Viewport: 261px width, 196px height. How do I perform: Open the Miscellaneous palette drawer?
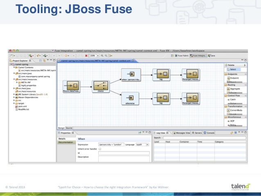(x=235, y=117)
